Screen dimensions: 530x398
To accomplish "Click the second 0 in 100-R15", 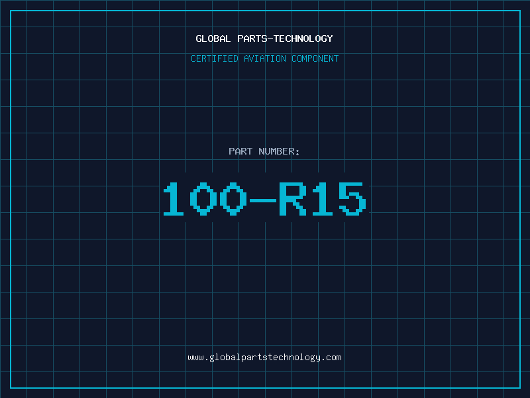I will [x=233, y=199].
